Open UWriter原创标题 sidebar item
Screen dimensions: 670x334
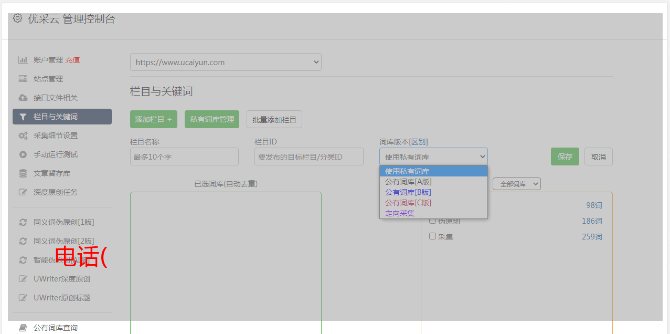pos(62,298)
